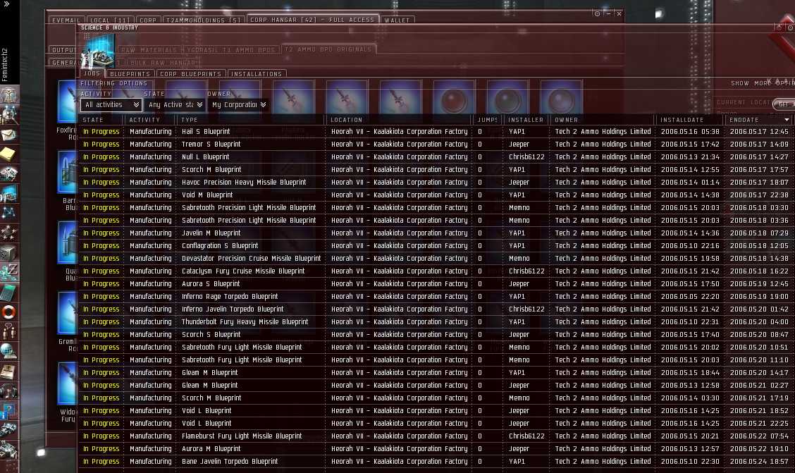Select the Tremor S Blueprint job row
This screenshot has height=473, width=795.
click(x=436, y=144)
